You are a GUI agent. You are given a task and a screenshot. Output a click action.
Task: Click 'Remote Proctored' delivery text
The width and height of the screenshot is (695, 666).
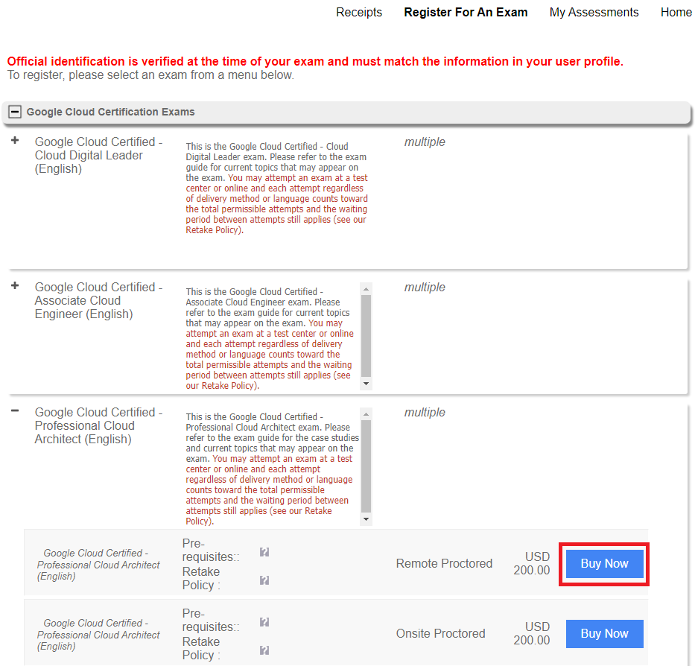coord(444,563)
